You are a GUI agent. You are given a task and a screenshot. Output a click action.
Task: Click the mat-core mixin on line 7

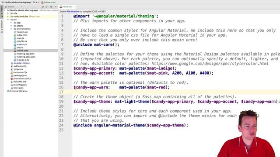tap(103, 44)
